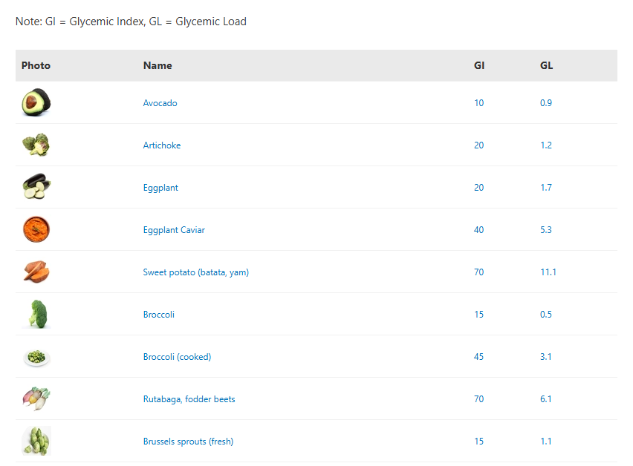View the Brussels sprouts thumbnail
633x466 pixels.
coord(36,441)
